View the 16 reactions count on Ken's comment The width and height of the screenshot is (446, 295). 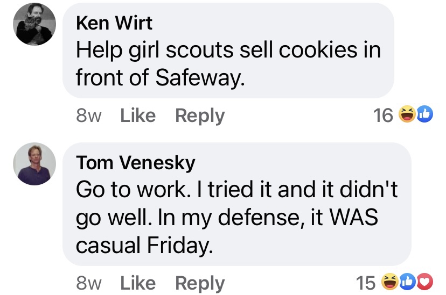click(x=383, y=115)
